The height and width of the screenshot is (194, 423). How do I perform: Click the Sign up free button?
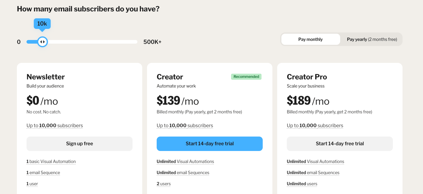(x=80, y=144)
